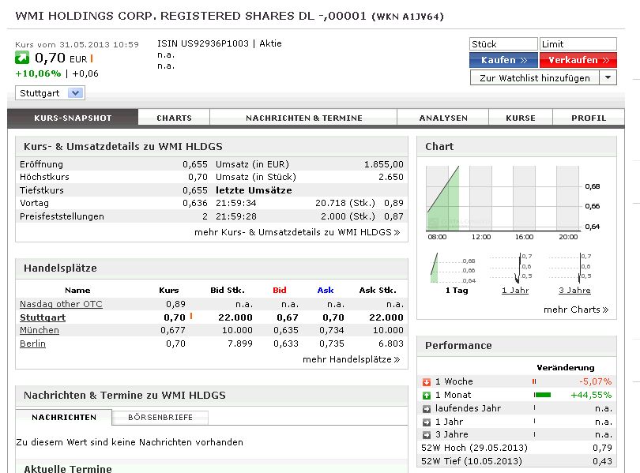Open the Nachrichten & Termine tab

pos(303,118)
